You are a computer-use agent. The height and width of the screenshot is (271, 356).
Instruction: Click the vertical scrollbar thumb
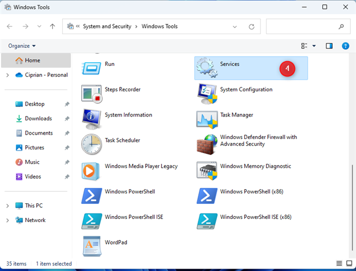coord(352,207)
